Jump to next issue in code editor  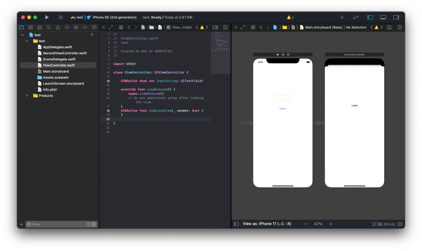click(207, 27)
